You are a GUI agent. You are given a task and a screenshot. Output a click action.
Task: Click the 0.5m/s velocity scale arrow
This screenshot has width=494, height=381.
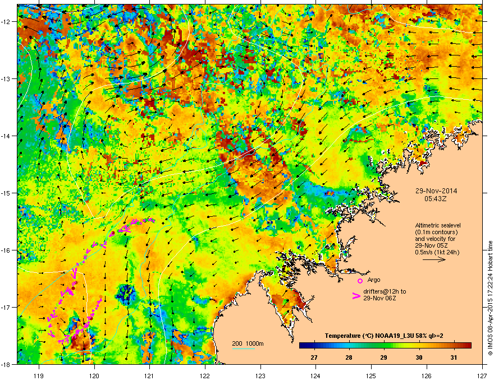pyautogui.click(x=434, y=259)
